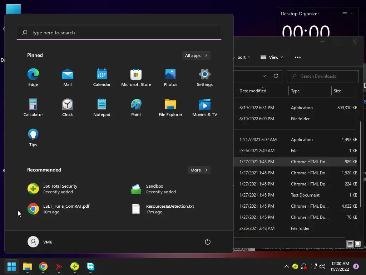Click the Search Downloads field

pyautogui.click(x=323, y=76)
